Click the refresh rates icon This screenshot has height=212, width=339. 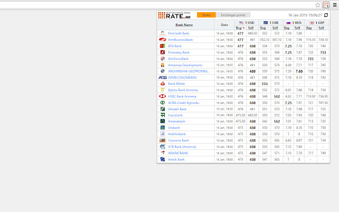[326, 15]
